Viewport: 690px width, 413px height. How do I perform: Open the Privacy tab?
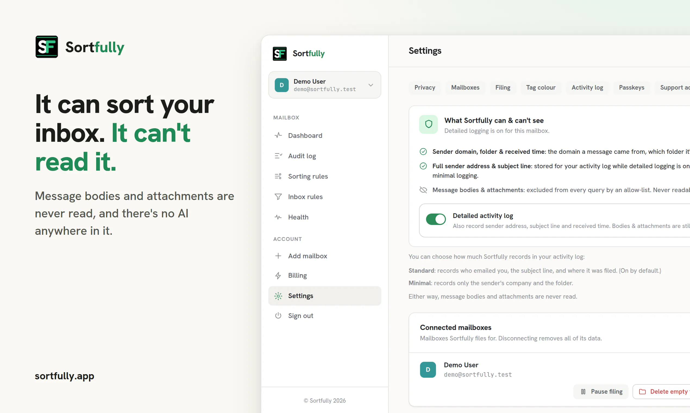425,87
